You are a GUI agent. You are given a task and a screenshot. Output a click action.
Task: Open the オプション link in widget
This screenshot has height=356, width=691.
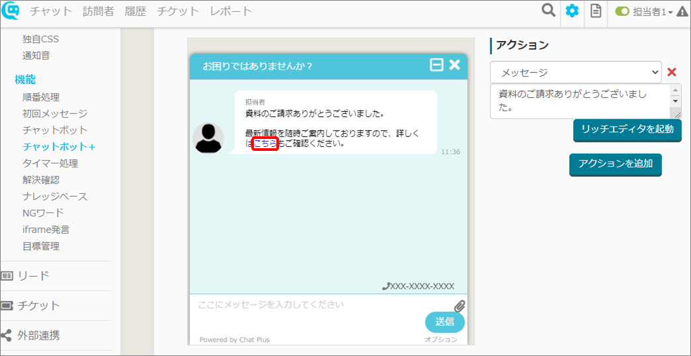point(440,339)
